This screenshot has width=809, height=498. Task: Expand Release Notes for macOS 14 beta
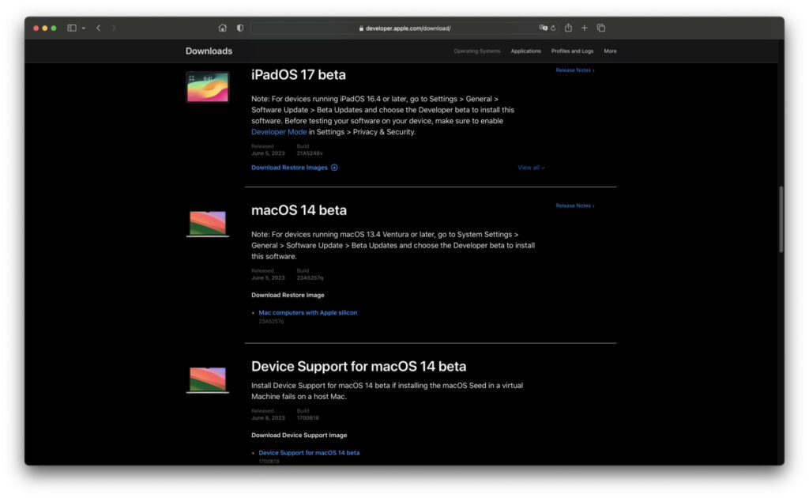(x=574, y=206)
